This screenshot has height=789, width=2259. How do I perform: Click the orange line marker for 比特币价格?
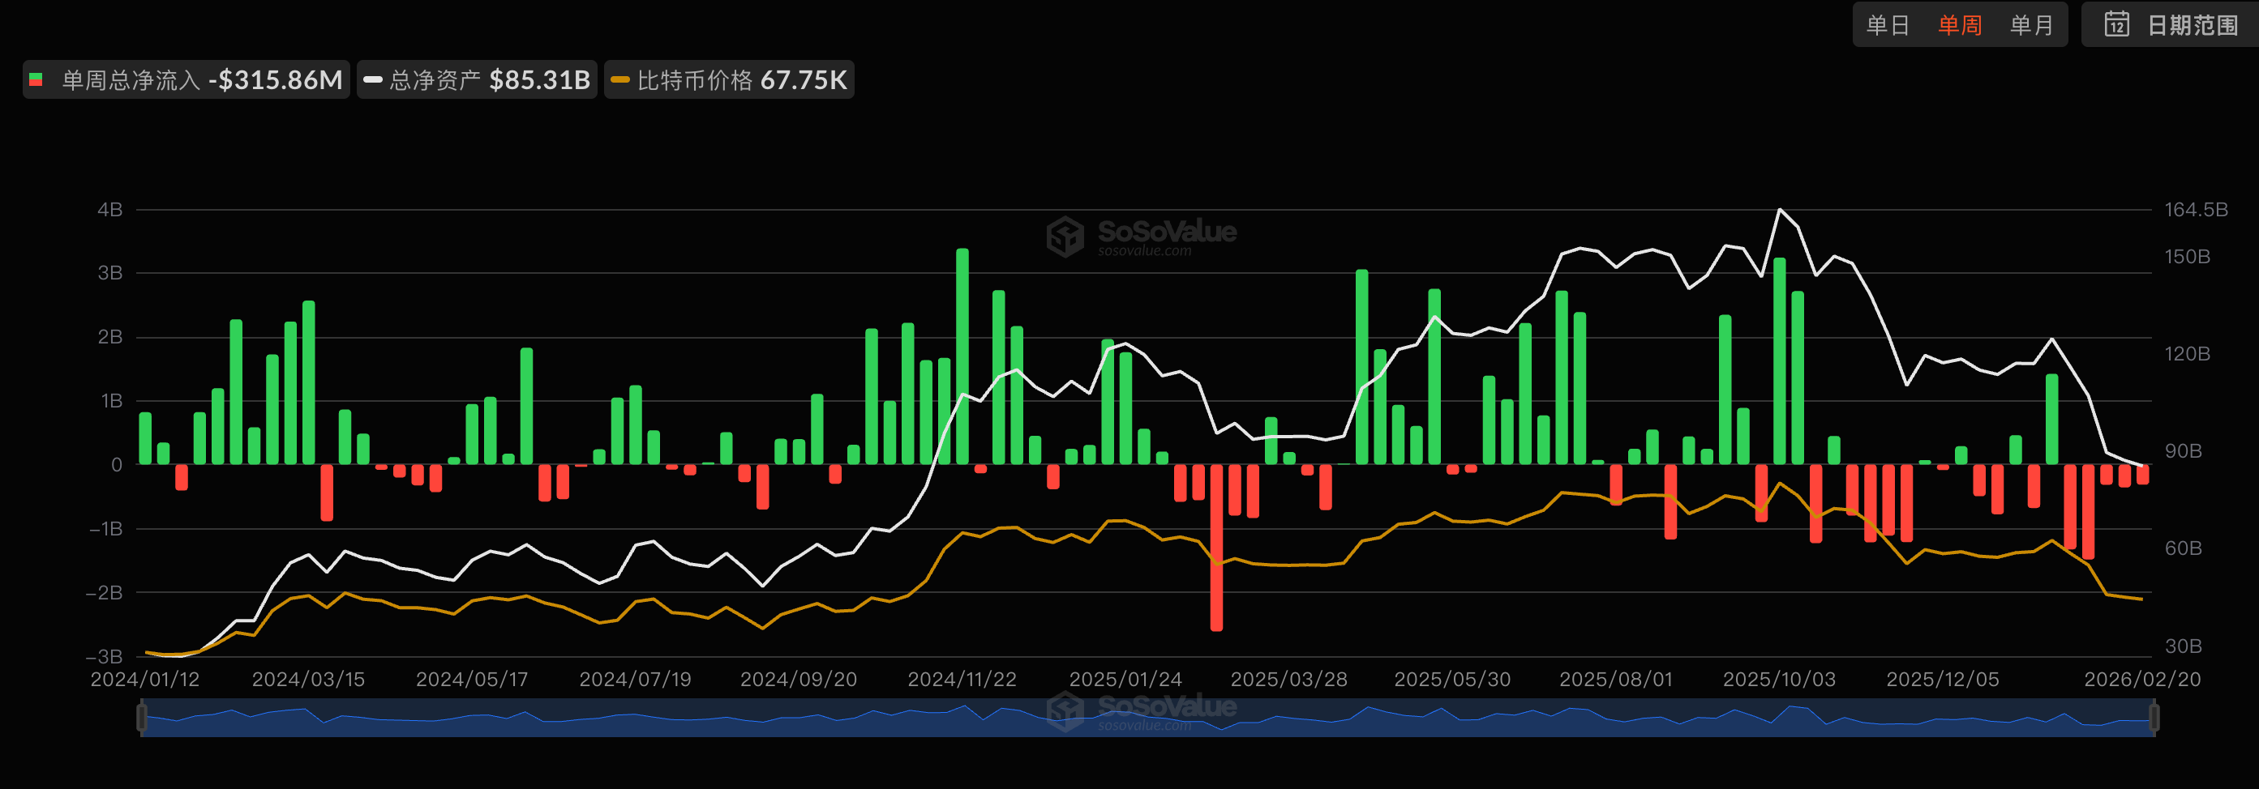point(620,79)
